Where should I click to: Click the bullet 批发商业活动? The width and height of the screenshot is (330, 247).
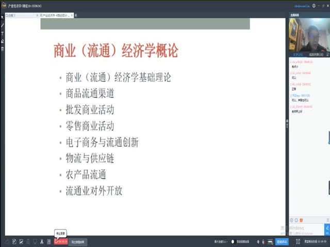tap(90, 110)
